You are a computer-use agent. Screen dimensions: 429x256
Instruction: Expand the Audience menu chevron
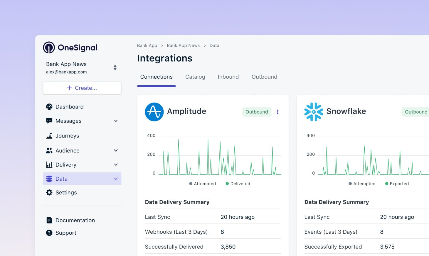tap(116, 150)
